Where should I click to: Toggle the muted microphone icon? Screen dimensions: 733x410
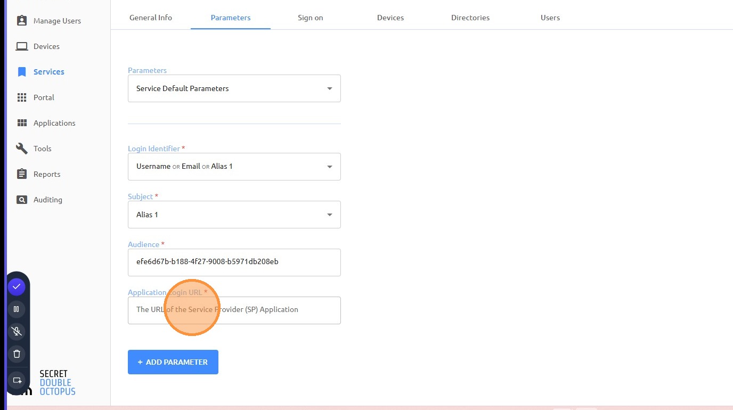point(17,331)
